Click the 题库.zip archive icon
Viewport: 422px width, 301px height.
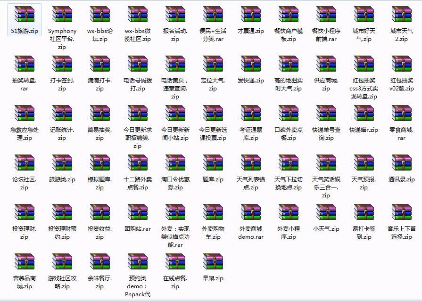coord(213,163)
